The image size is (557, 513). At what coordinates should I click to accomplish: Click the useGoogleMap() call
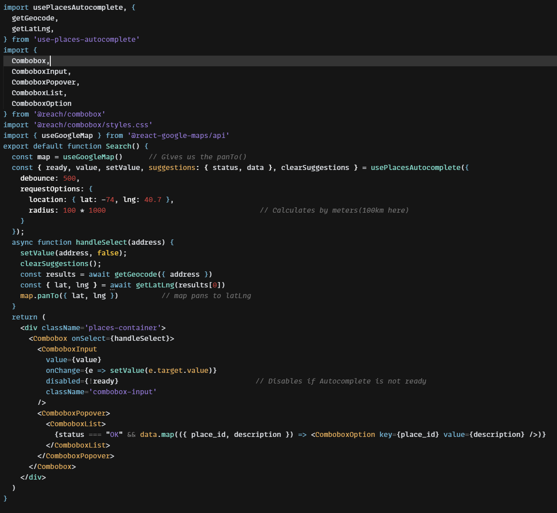pyautogui.click(x=93, y=157)
